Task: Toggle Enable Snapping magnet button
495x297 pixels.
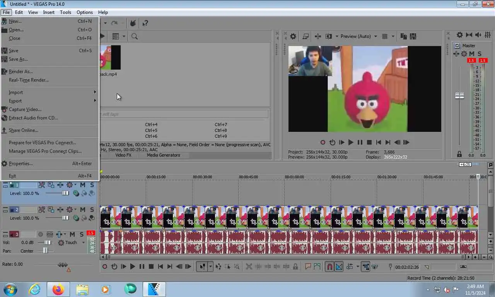Action: click(329, 266)
